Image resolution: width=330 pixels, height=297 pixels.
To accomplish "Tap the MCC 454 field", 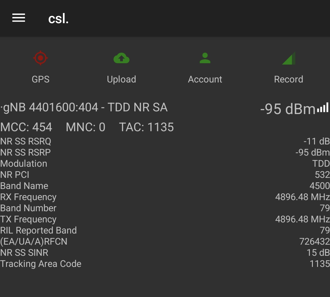I will pos(26,127).
